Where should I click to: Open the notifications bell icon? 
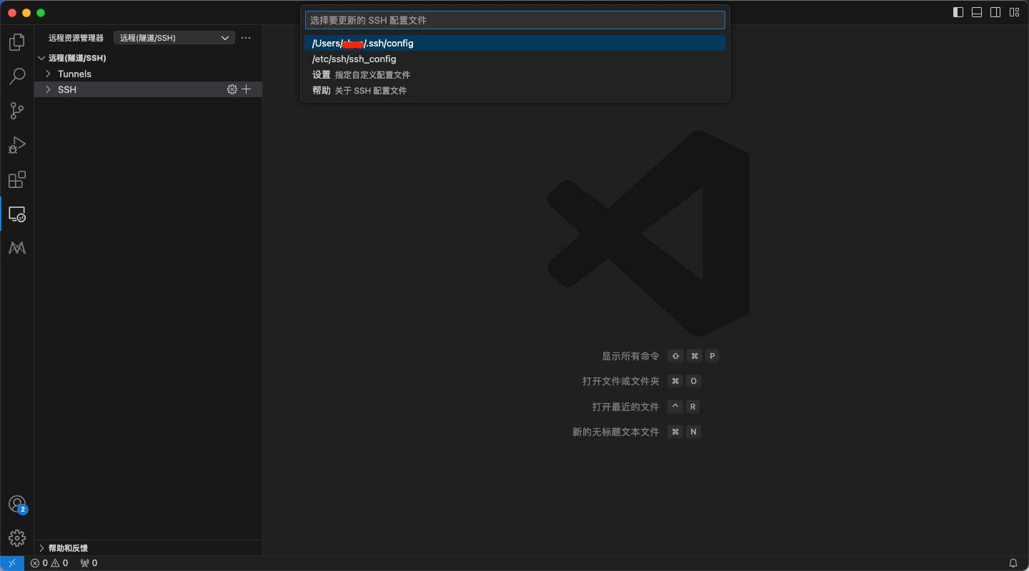coord(1013,563)
